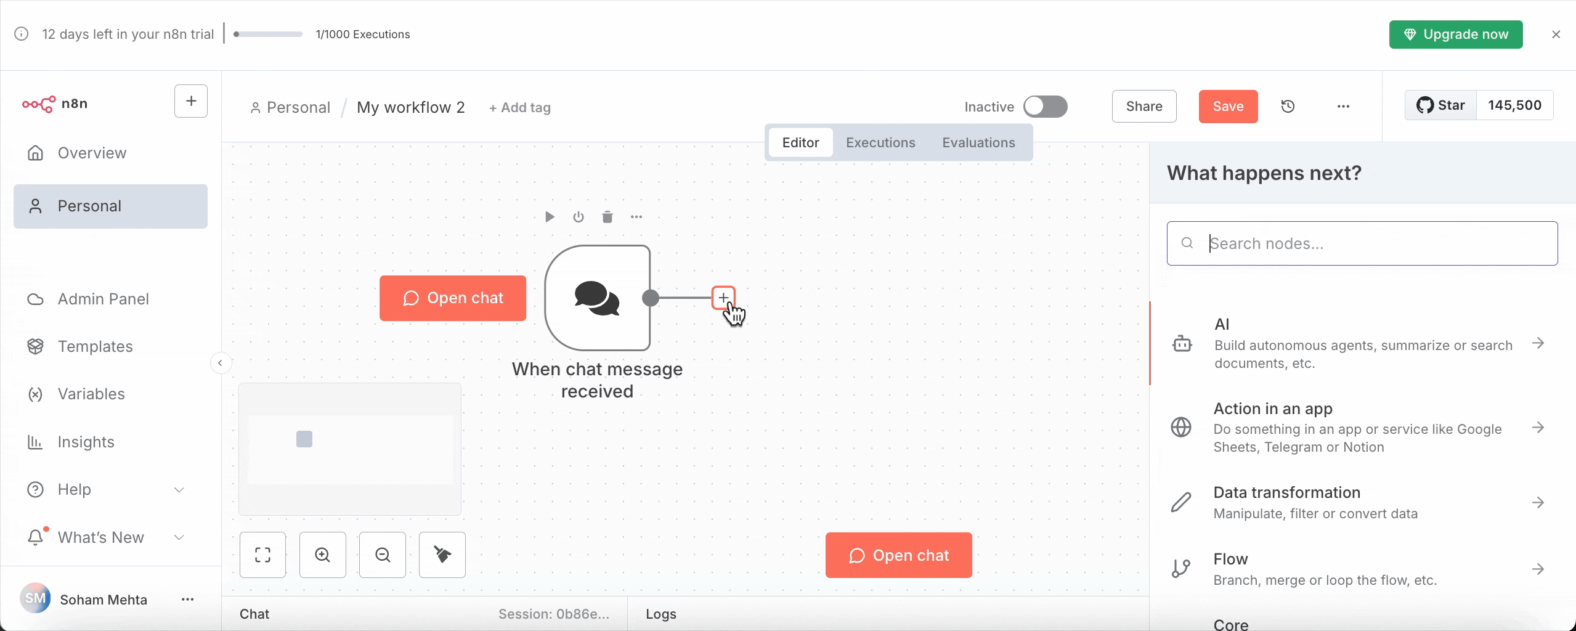Collapse the left sidebar with the chevron
Image resolution: width=1576 pixels, height=631 pixels.
(x=221, y=363)
